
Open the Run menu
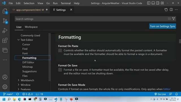(x=55, y=3)
